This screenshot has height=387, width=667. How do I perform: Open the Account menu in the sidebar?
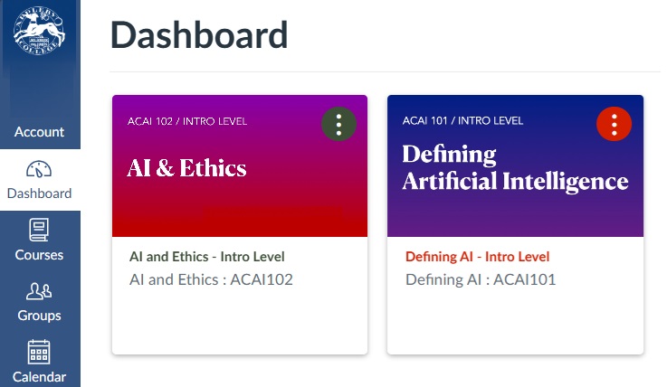[x=39, y=132]
